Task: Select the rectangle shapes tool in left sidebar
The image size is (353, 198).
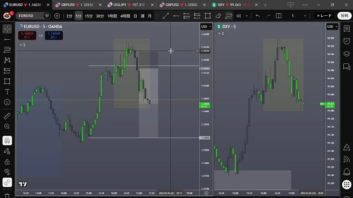Action: (x=7, y=81)
